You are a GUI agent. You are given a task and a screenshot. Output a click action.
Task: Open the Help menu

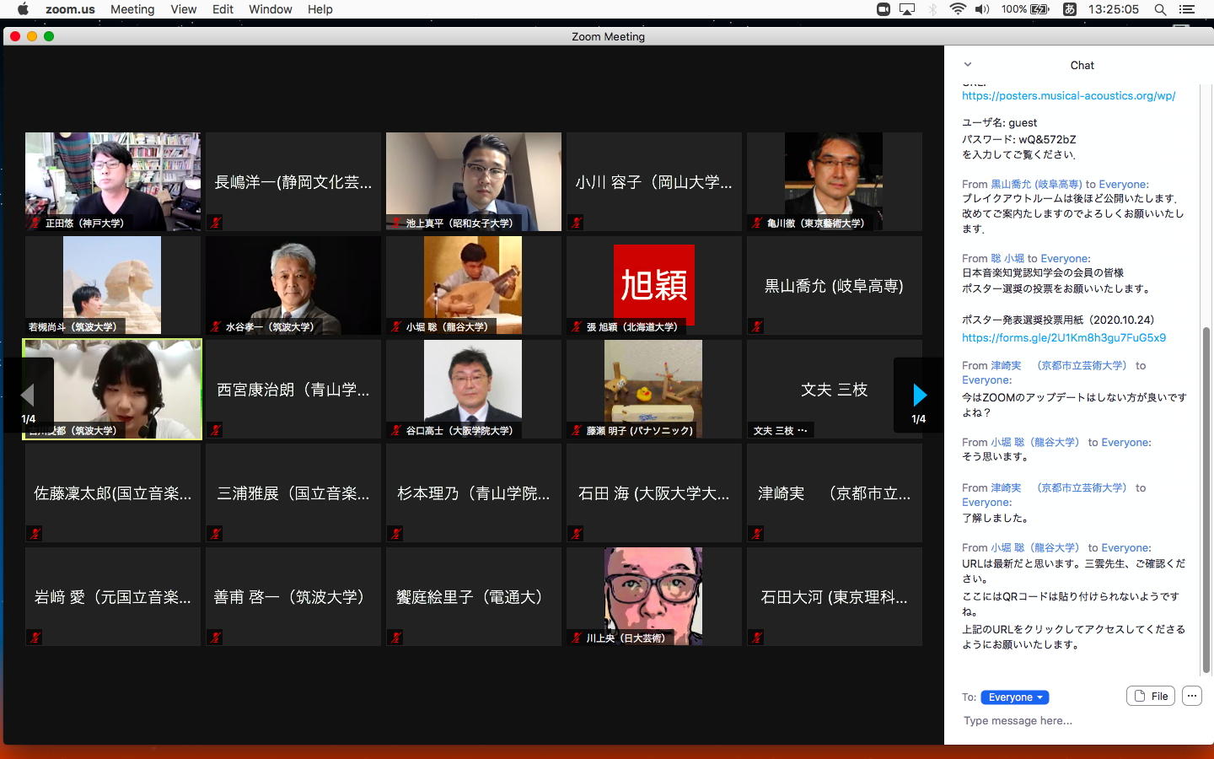[x=320, y=9]
